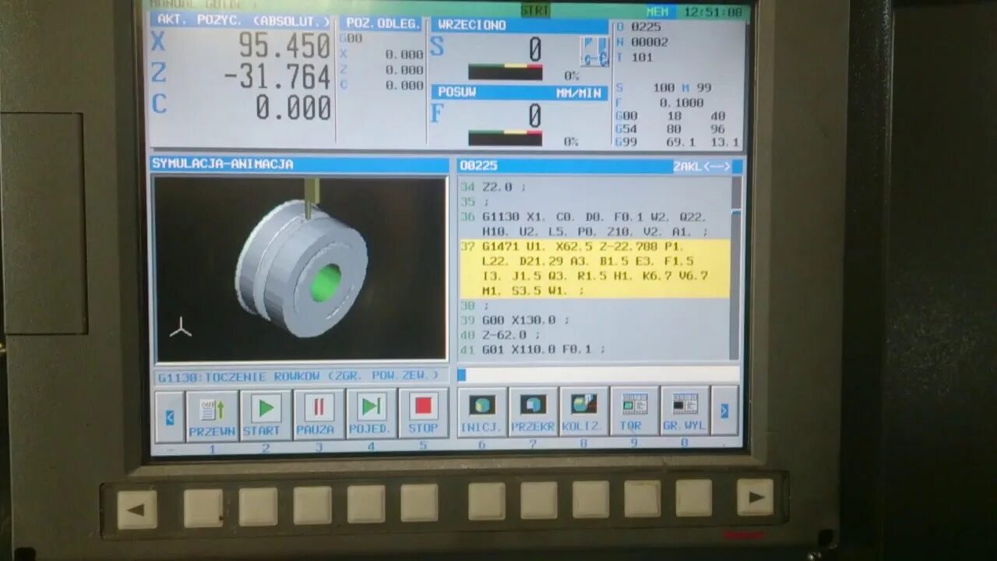The image size is (997, 561).
Task: Click the POSUW feed header
Action: point(520,93)
